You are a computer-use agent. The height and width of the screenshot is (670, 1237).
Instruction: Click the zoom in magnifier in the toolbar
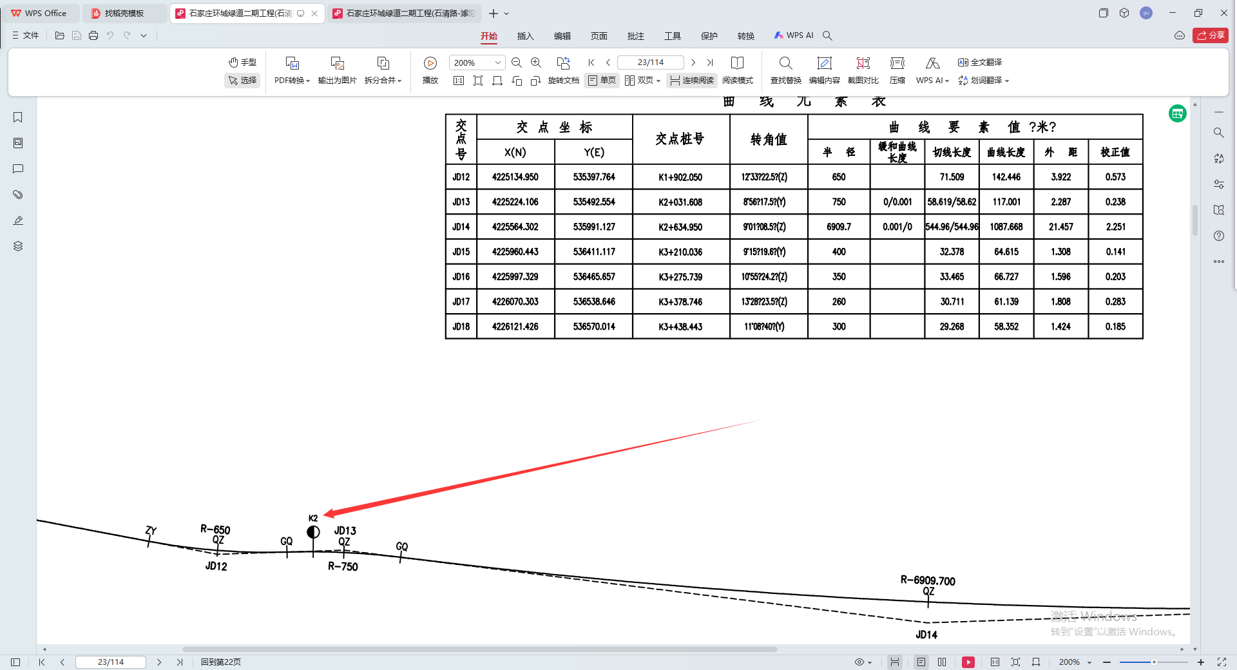(536, 62)
